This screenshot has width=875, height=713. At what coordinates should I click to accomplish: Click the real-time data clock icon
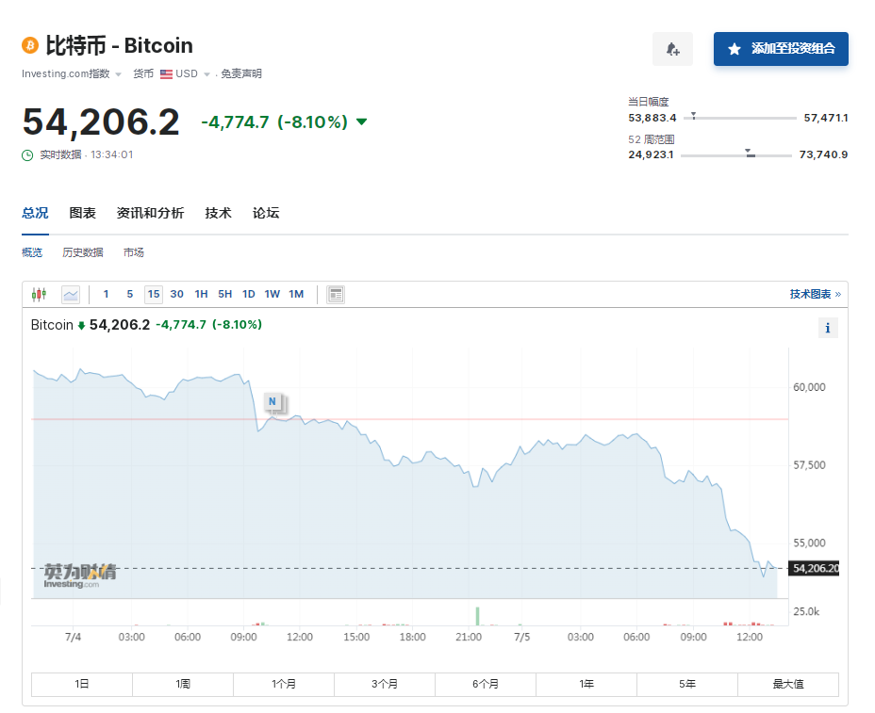(x=25, y=154)
